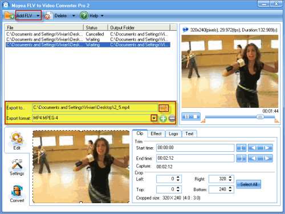Viewport: 285px width, 214px height.
Task: Minimize the Moyea converter window
Action: pos(264,4)
